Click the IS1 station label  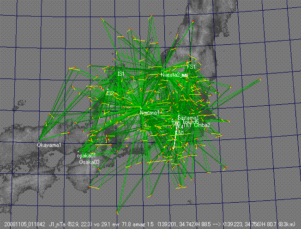coord(121,74)
